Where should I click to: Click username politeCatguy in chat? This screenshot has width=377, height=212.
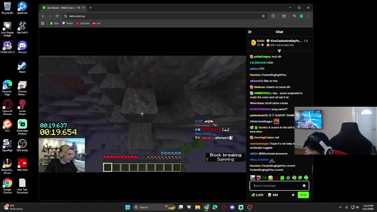coord(262,57)
